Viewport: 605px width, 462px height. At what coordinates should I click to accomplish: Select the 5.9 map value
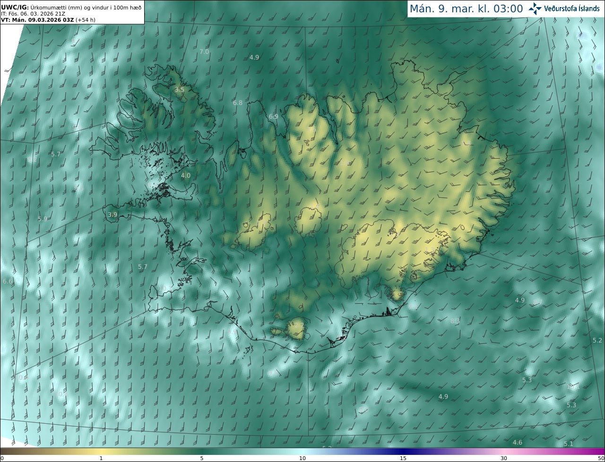pyautogui.click(x=43, y=219)
